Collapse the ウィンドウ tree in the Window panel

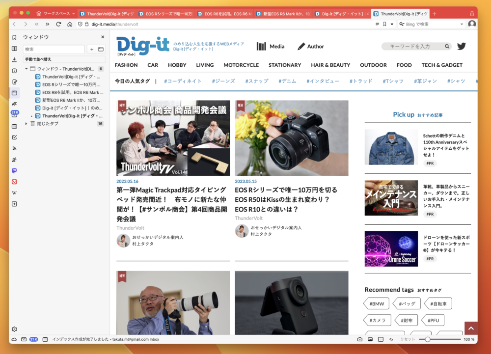(27, 69)
